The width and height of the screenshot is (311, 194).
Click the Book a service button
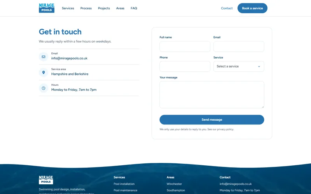(x=252, y=8)
